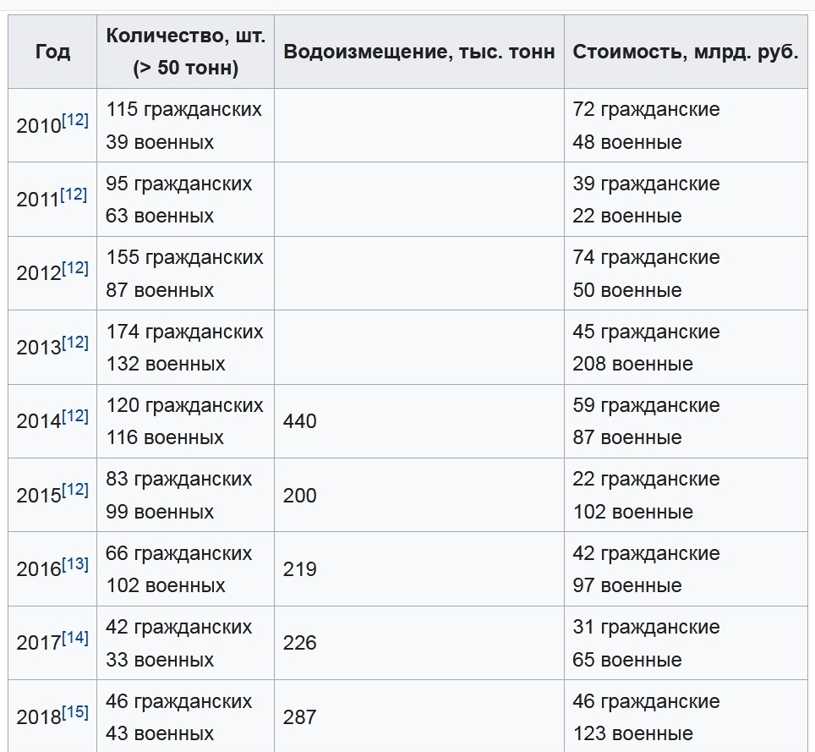This screenshot has height=752, width=815.
Task: Open citation [12] next to 2015
Action: (x=75, y=490)
